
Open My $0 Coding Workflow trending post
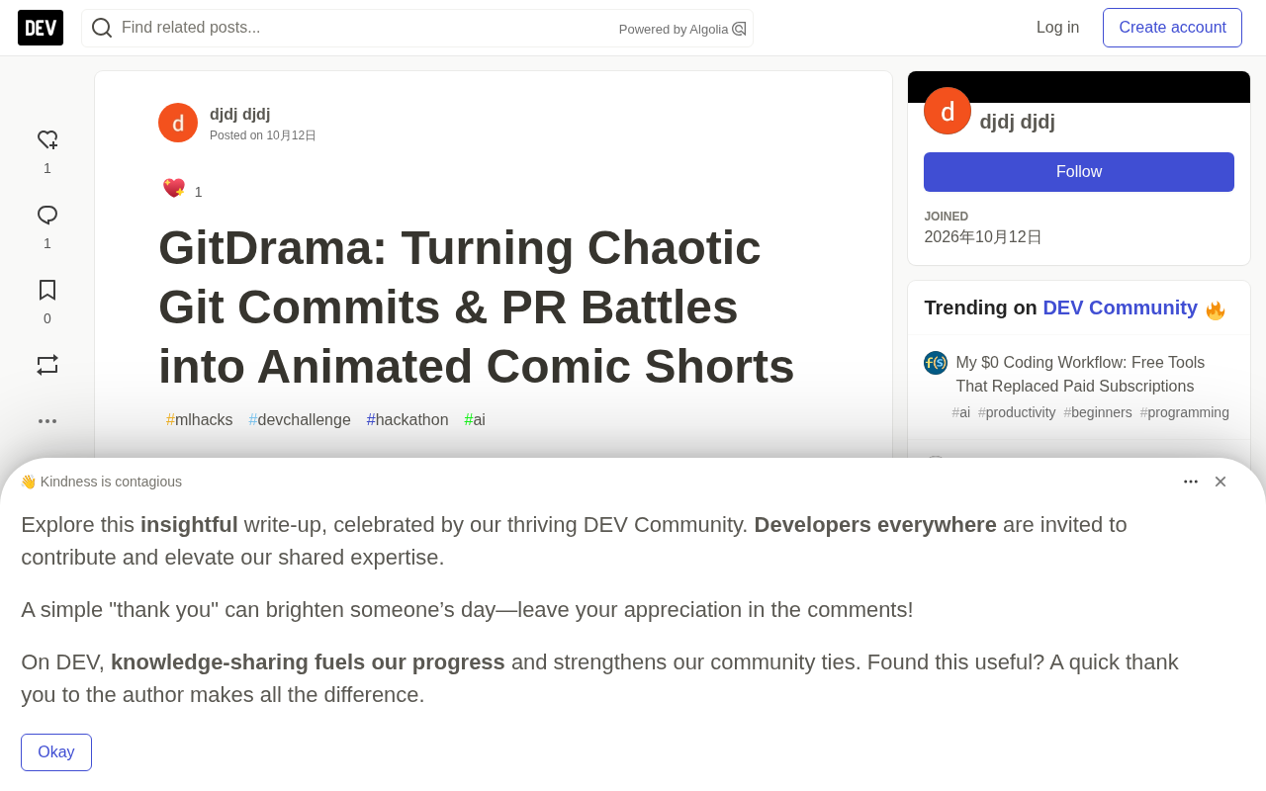(x=1080, y=375)
